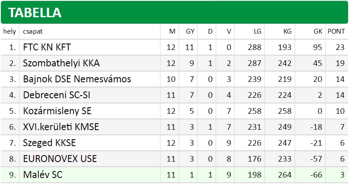
Task: Select the TABELLA title bar
Action: tap(174, 12)
